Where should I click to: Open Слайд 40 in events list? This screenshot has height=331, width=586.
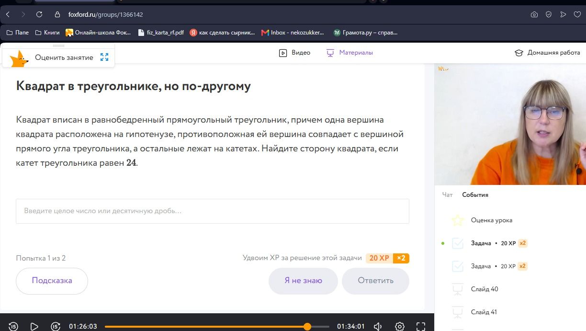[485, 289]
